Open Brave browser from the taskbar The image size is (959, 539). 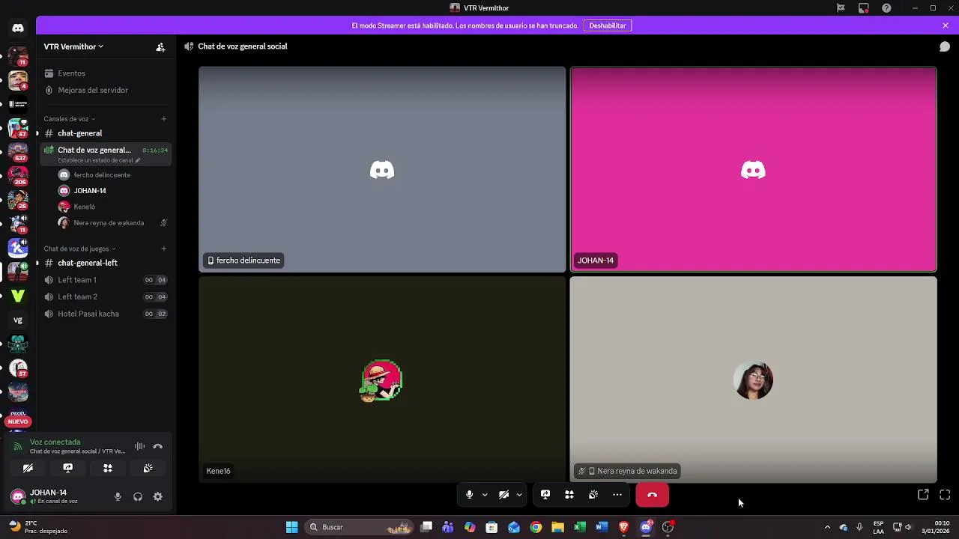pos(623,527)
